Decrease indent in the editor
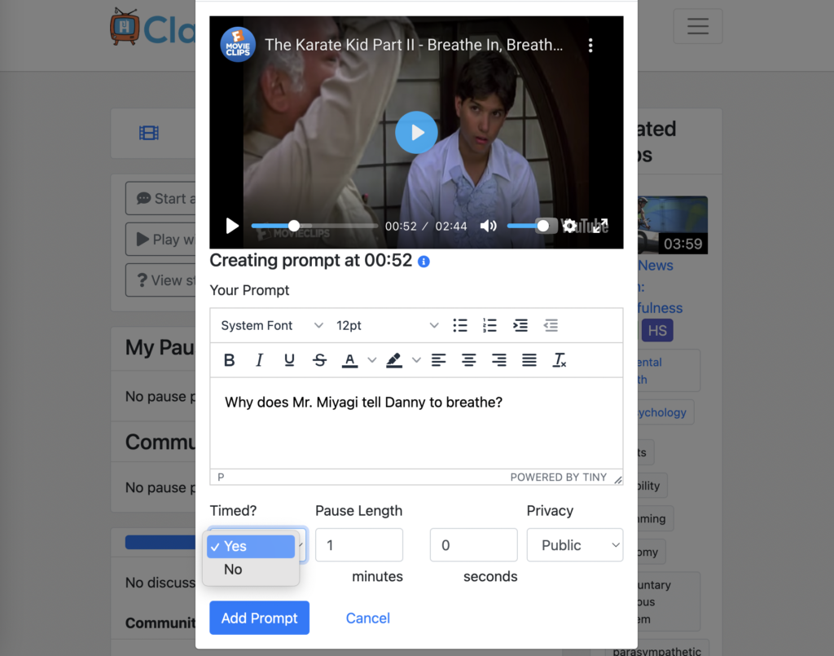 pos(551,325)
